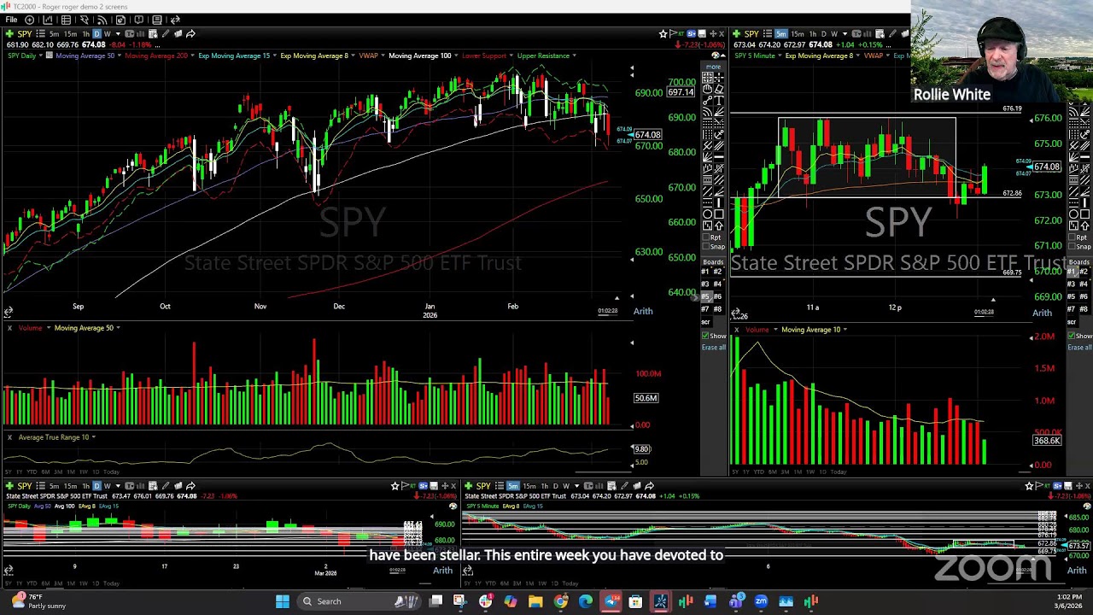Viewport: 1093px width, 615px height.
Task: Close the Volume pane on the daily chart
Action: click(x=9, y=328)
